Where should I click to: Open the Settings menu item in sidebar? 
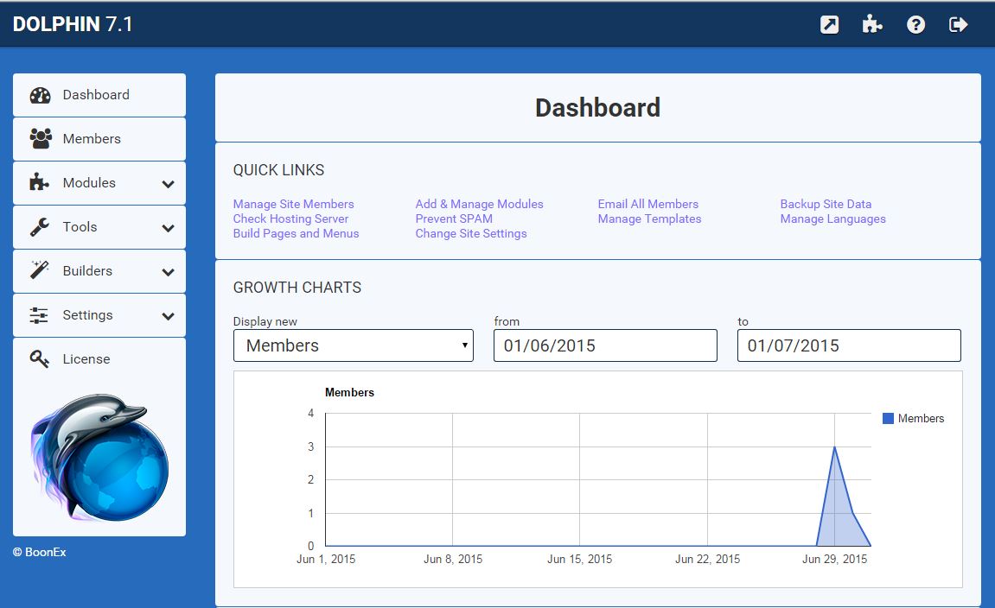pos(87,315)
